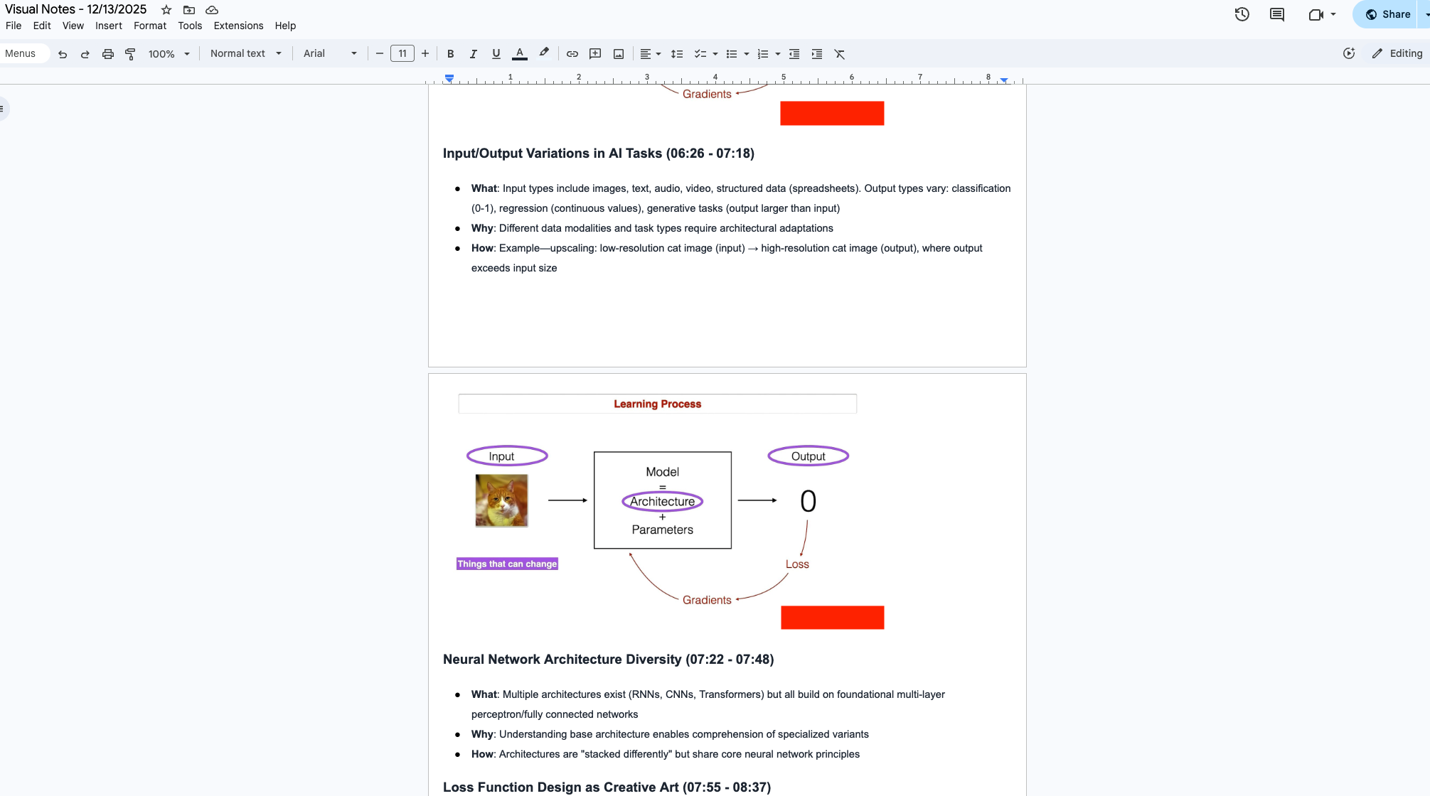This screenshot has width=1430, height=796.
Task: Toggle italic formatting
Action: [x=473, y=54]
